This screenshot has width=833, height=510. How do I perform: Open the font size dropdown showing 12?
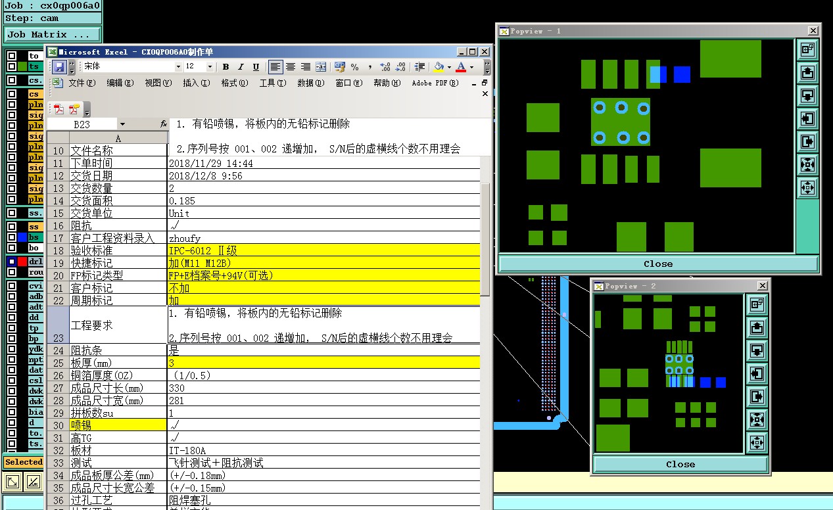210,67
